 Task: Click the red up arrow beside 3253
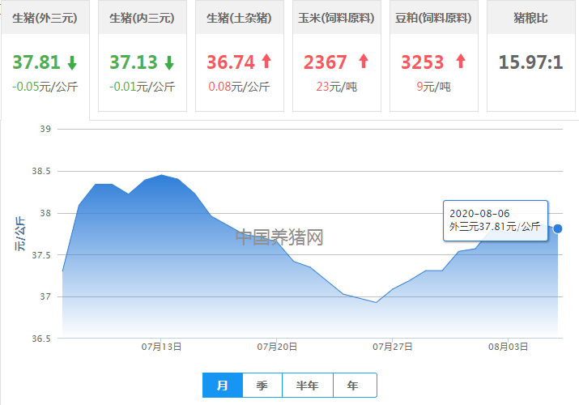(x=461, y=62)
